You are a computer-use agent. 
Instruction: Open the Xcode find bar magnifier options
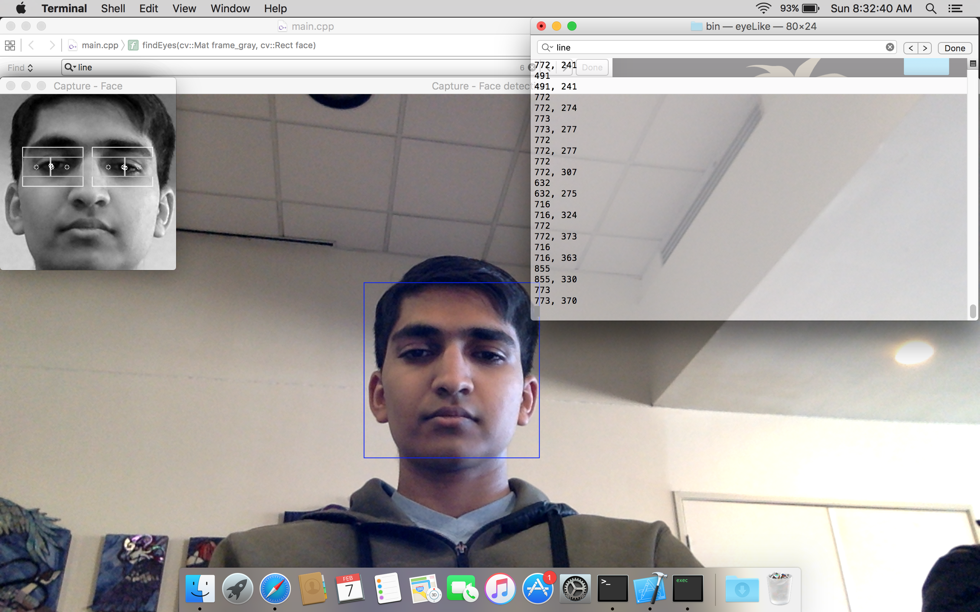(70, 67)
